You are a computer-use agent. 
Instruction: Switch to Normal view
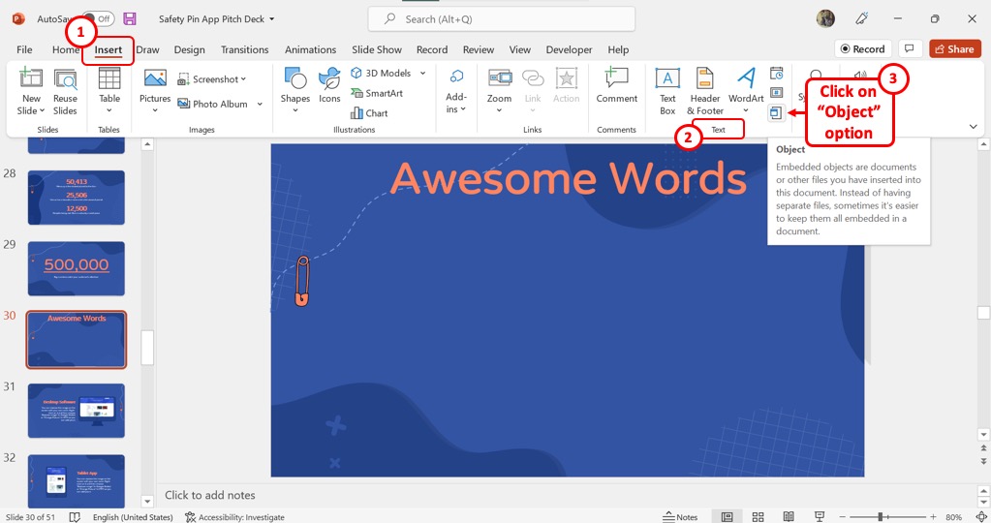point(727,516)
